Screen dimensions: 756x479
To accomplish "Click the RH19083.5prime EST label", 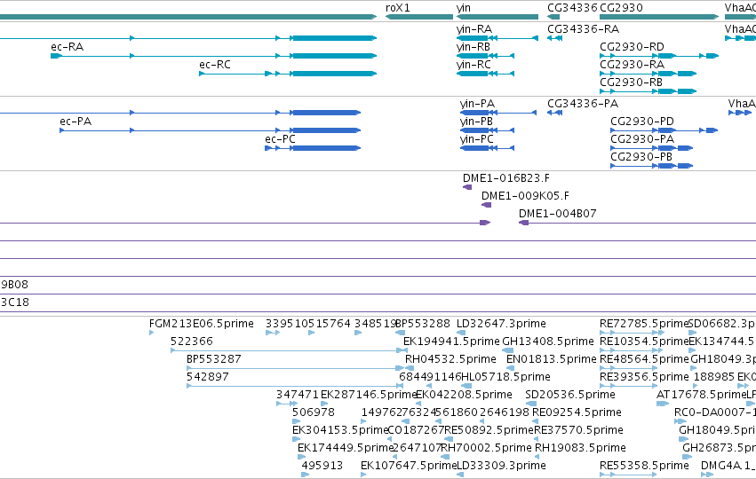I will (x=580, y=448).
